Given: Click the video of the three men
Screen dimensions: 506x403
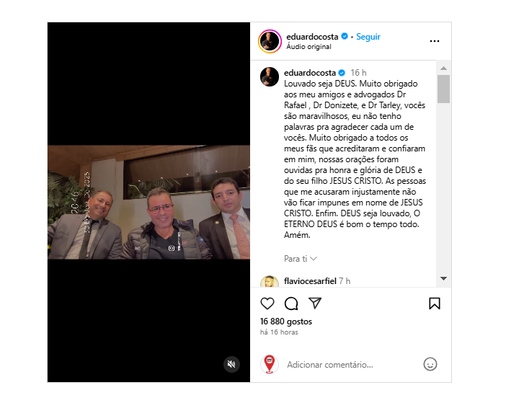Looking at the screenshot, I should 148,203.
